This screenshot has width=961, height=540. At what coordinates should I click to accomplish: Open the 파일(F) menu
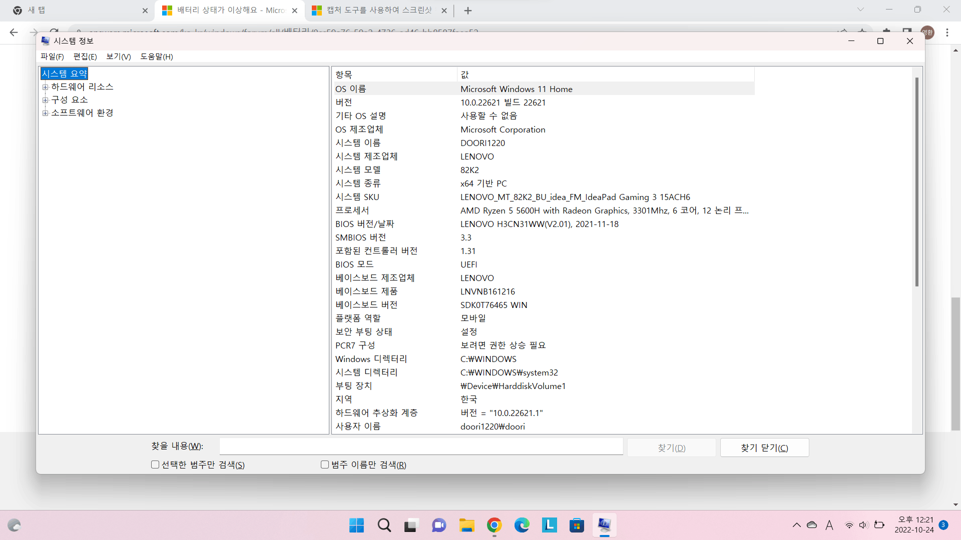coord(52,56)
